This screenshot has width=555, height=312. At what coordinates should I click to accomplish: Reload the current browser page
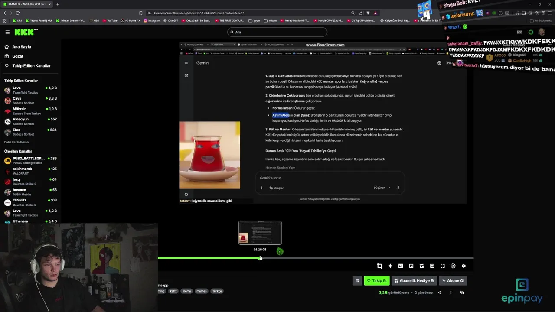[18, 13]
